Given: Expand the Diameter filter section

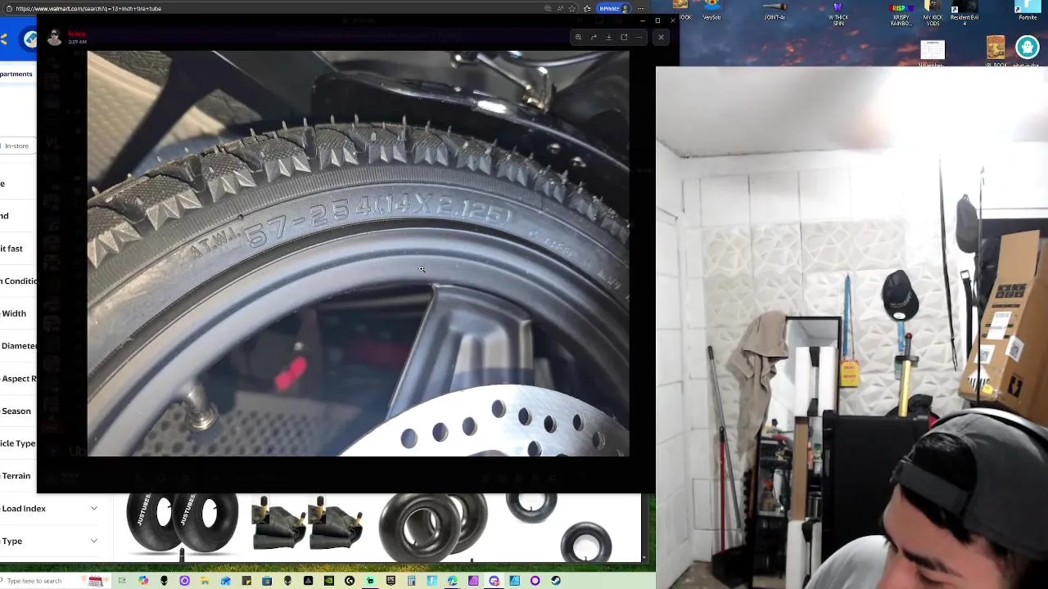Looking at the screenshot, I should [18, 346].
